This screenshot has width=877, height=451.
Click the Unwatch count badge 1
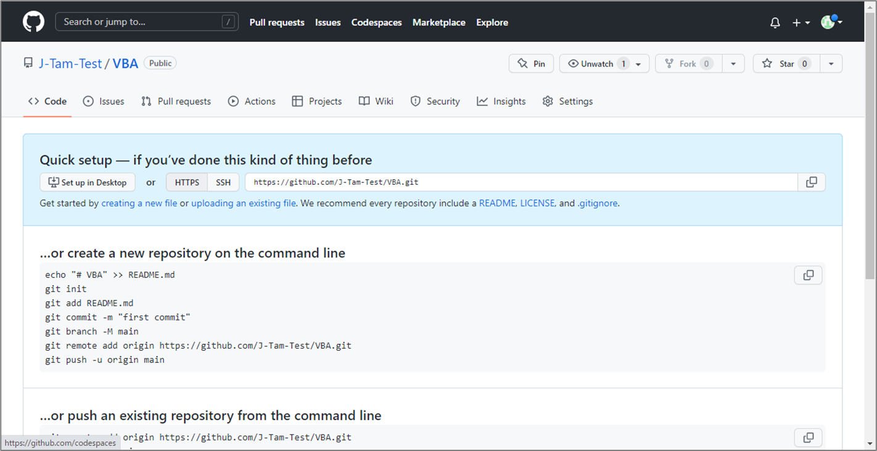tap(623, 63)
